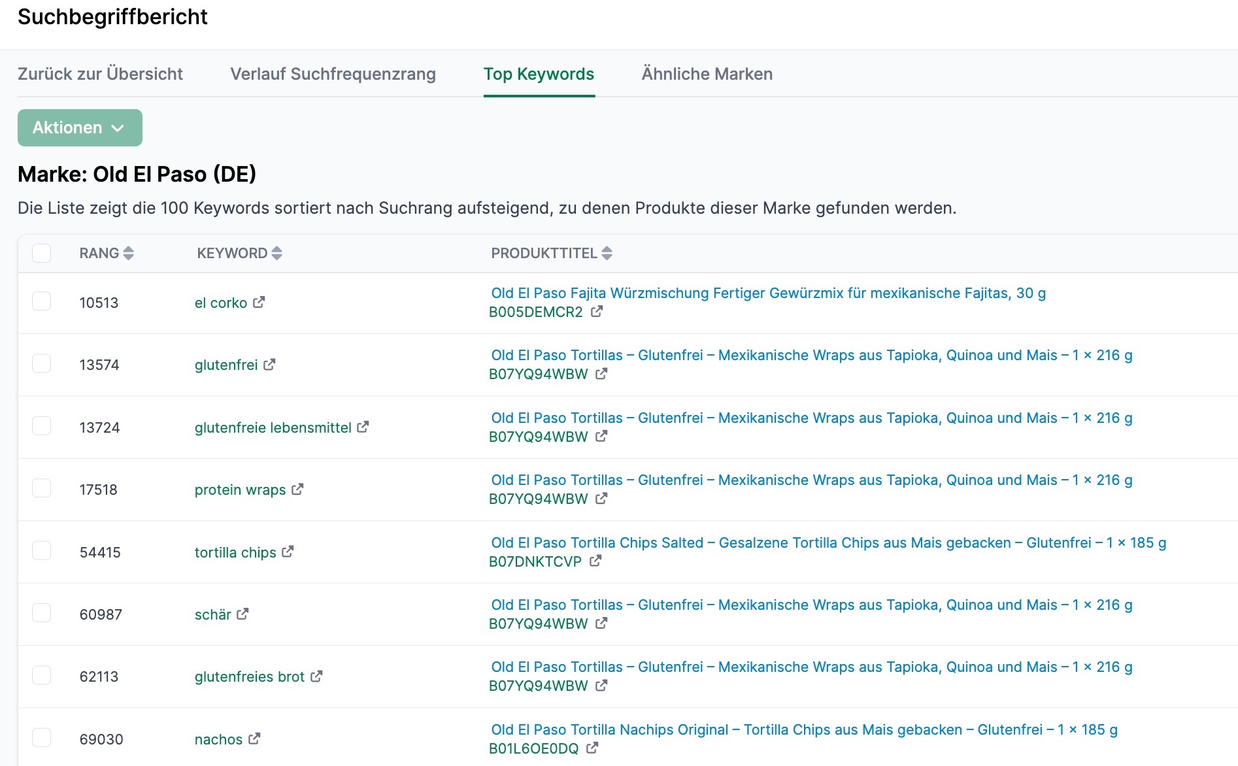This screenshot has height=766, width=1238.
Task: Open external link icon beside ASIN B005DEMCR2
Action: pyautogui.click(x=596, y=312)
